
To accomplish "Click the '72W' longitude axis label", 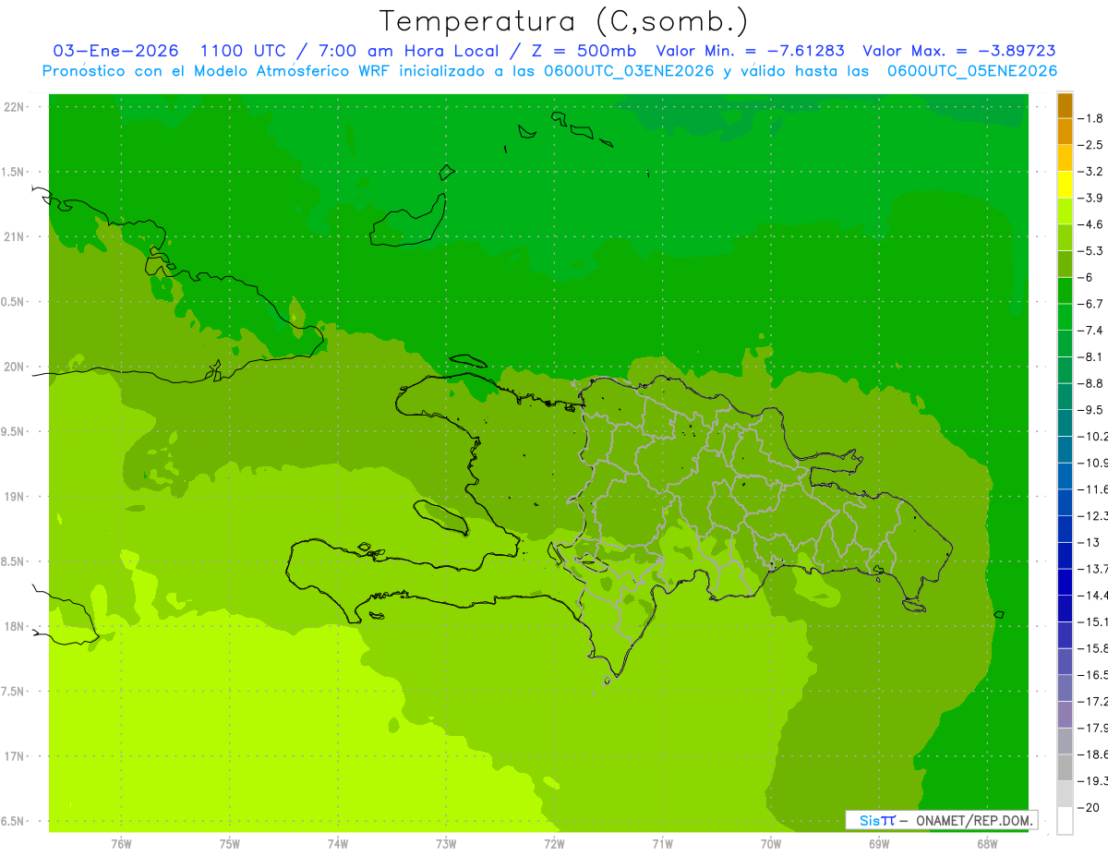I will coord(554,844).
